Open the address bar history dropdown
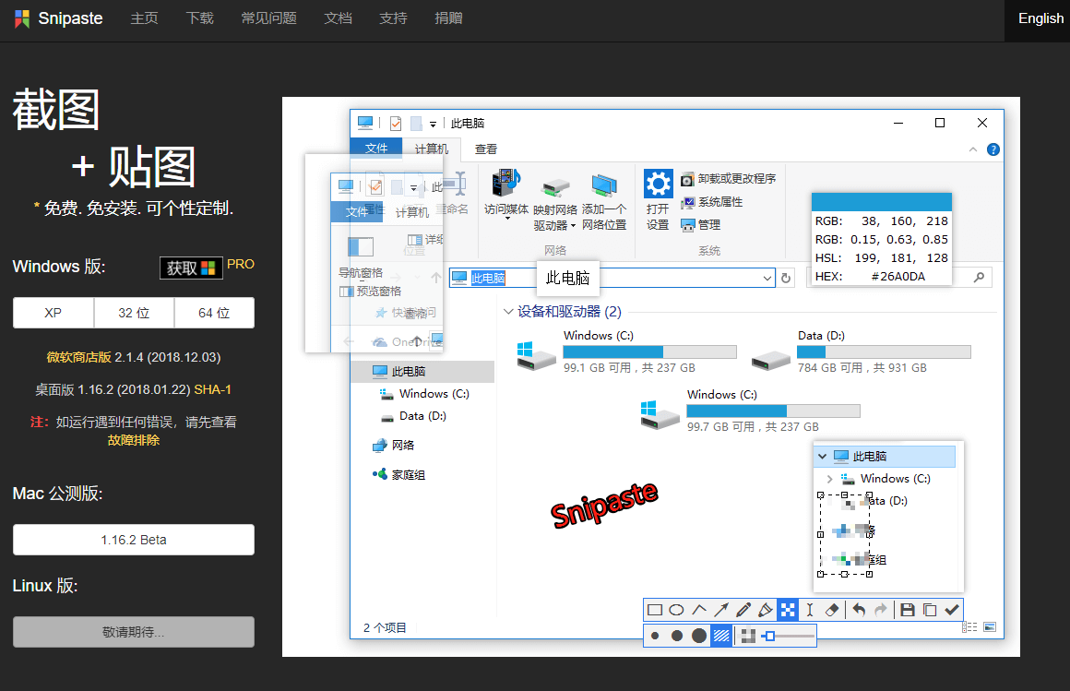 click(x=767, y=278)
